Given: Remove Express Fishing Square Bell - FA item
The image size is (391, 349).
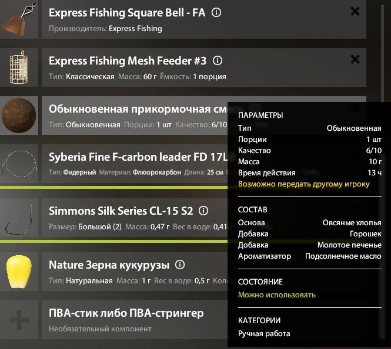Looking at the screenshot, I should (355, 11).
